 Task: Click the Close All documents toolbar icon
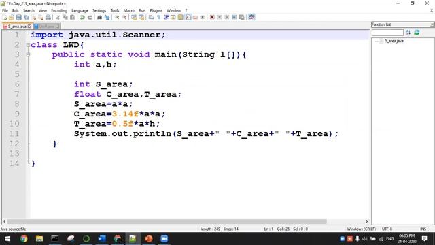click(x=41, y=17)
